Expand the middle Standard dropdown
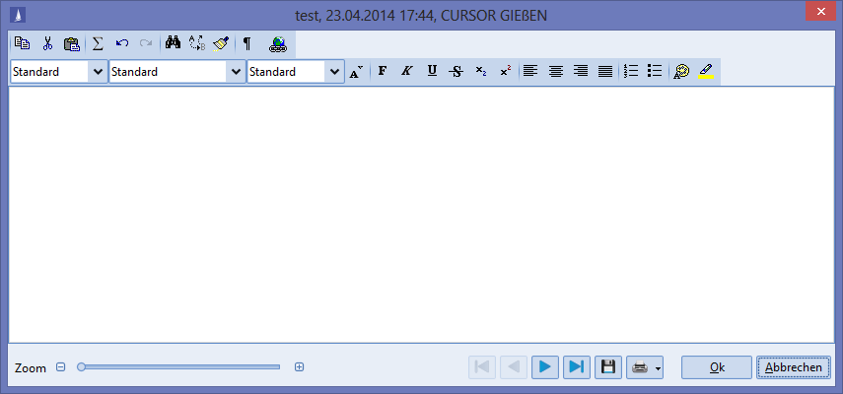The height and width of the screenshot is (394, 843). pyautogui.click(x=235, y=72)
